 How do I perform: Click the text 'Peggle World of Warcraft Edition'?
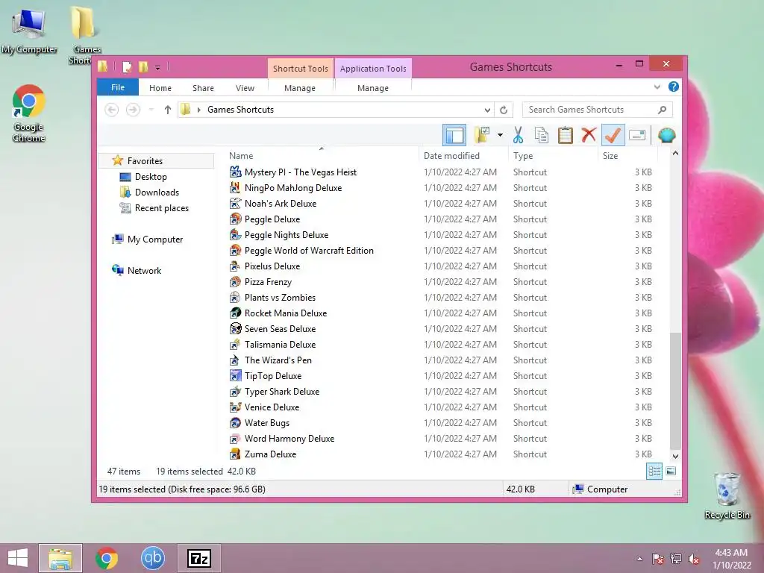point(309,251)
